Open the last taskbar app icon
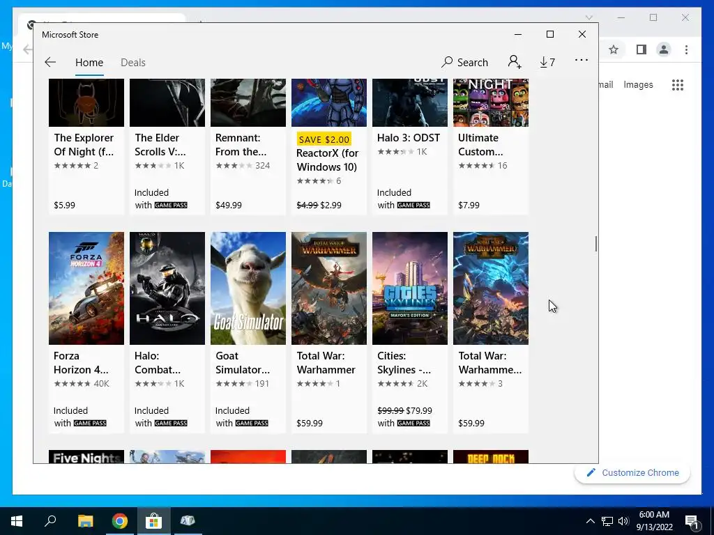This screenshot has width=714, height=535. point(188,521)
